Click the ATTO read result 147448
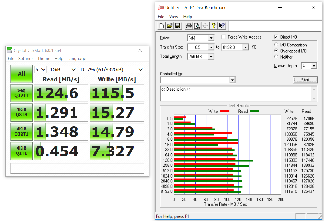 308,160
